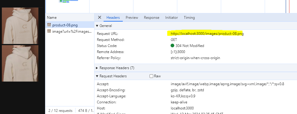This screenshot has width=297, height=114.
Task: Click the Request Method label
Action: tap(111, 40)
